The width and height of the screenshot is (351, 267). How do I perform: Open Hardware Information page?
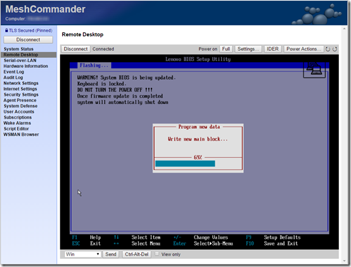pyautogui.click(x=26, y=66)
